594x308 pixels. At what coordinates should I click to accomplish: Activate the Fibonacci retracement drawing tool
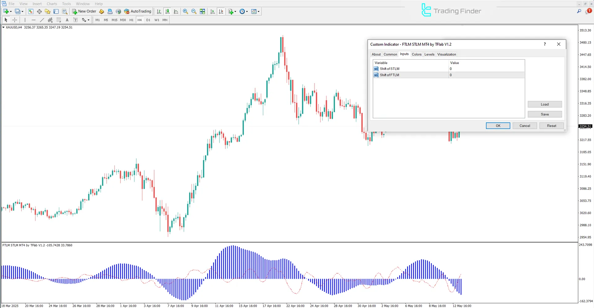point(59,20)
